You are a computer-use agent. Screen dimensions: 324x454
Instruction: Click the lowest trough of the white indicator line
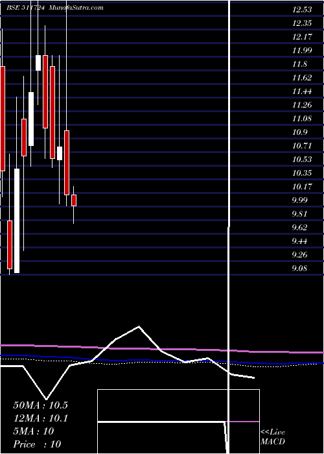pyautogui.click(x=46, y=399)
